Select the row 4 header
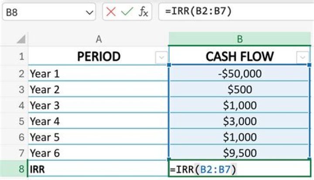 coord(21,105)
